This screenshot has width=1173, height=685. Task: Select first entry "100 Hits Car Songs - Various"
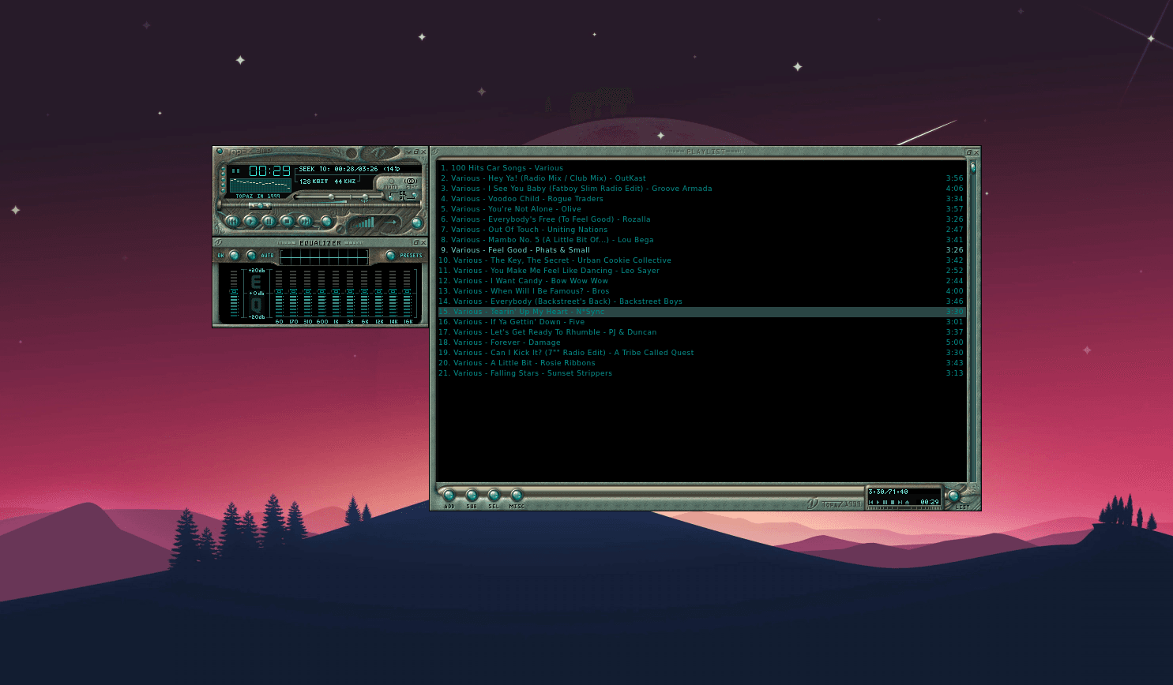tap(701, 168)
